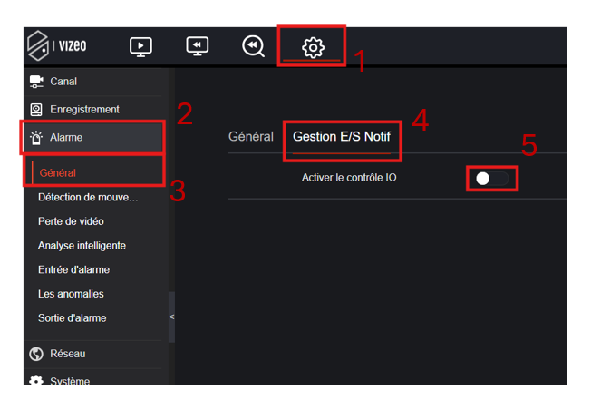591x410 pixels.
Task: Select Sortie d'alarme menu entry
Action: [x=72, y=318]
